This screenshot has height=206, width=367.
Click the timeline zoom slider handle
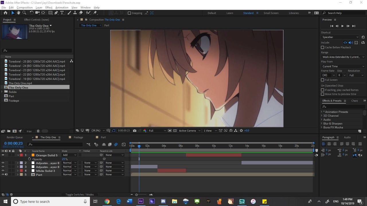[x=136, y=195]
